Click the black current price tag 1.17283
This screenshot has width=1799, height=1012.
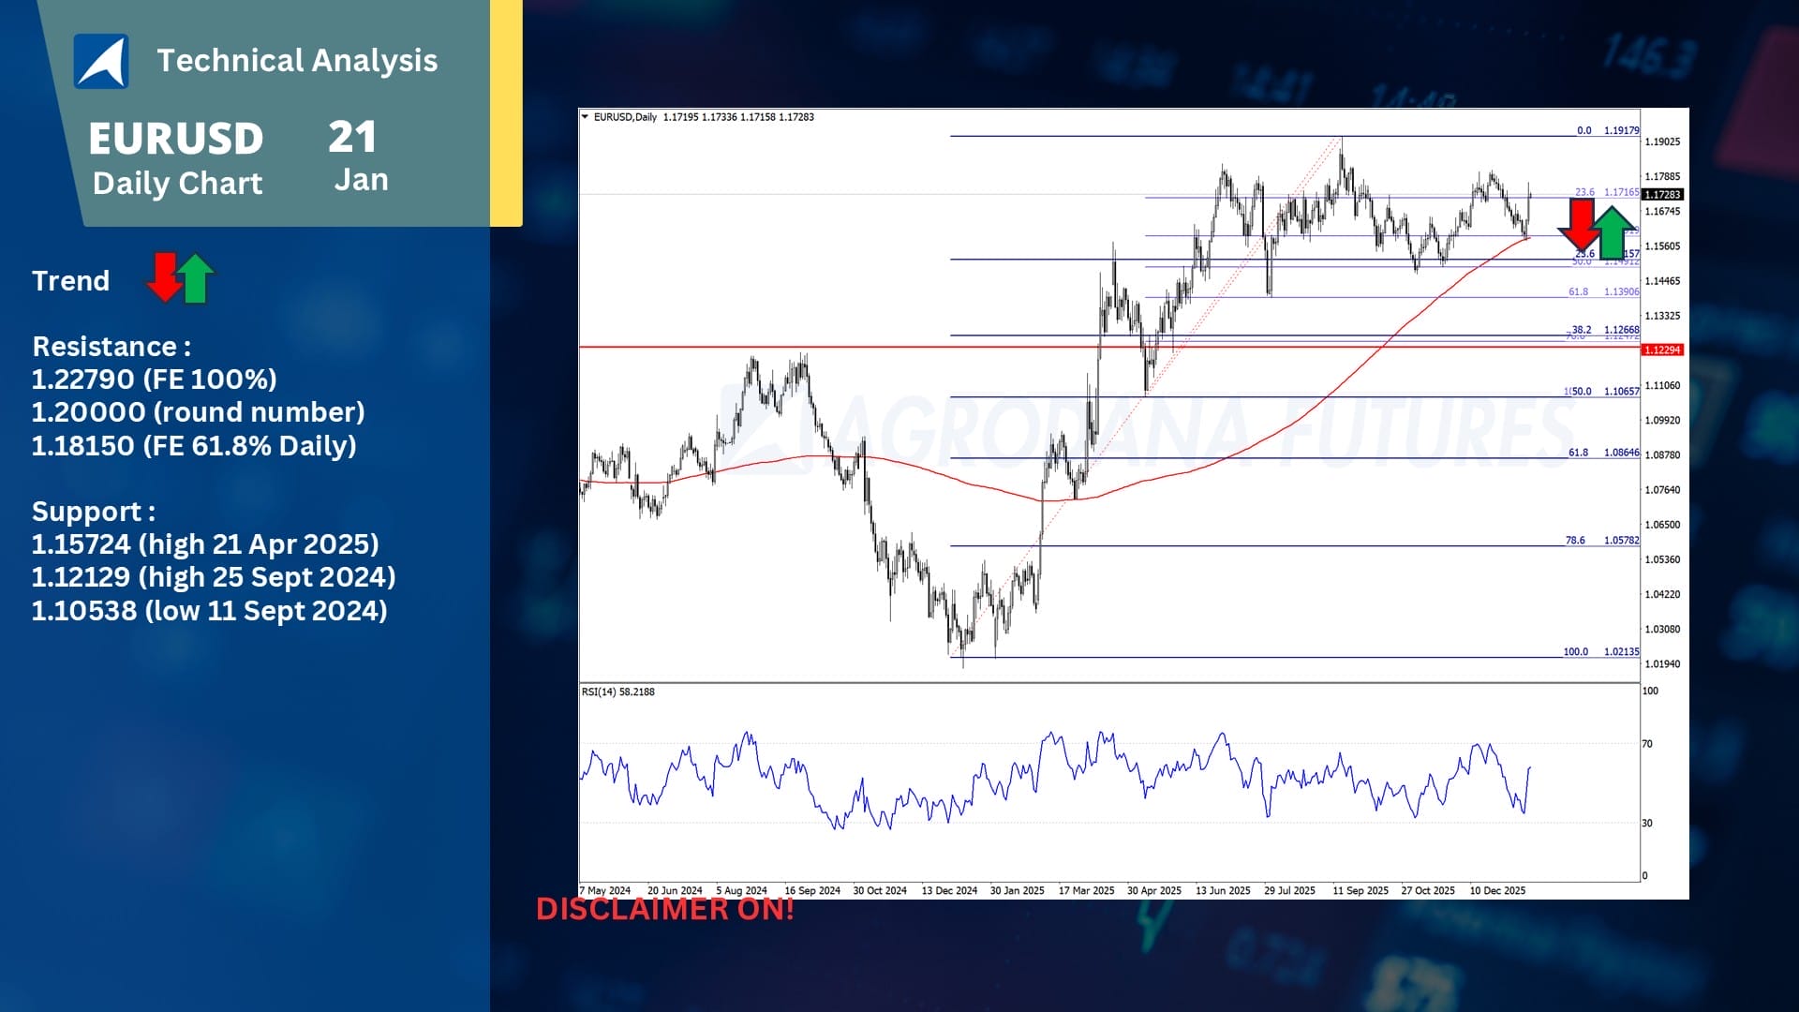pyautogui.click(x=1662, y=195)
